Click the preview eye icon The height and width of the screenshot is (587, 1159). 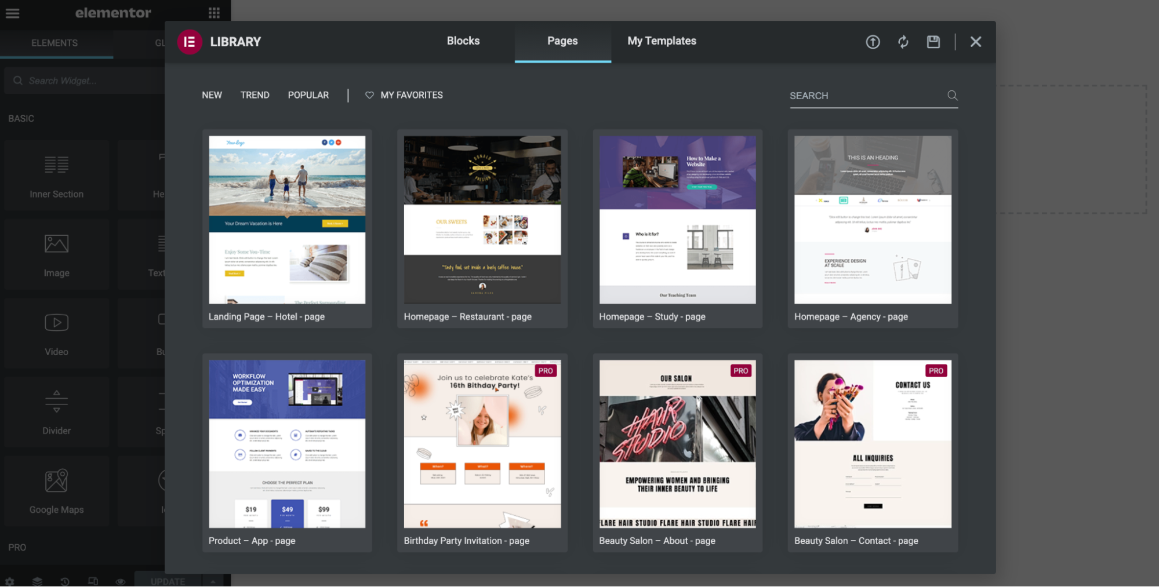pos(121,581)
